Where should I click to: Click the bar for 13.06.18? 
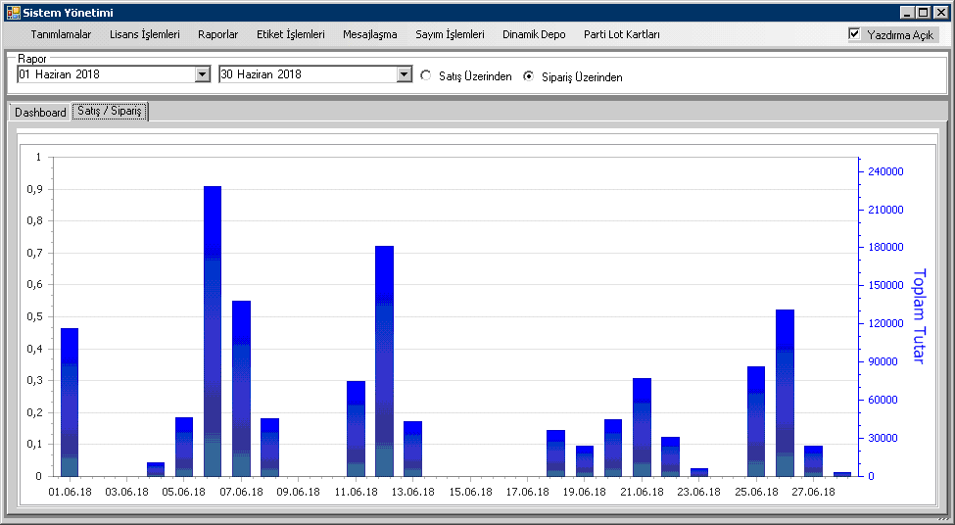point(413,449)
